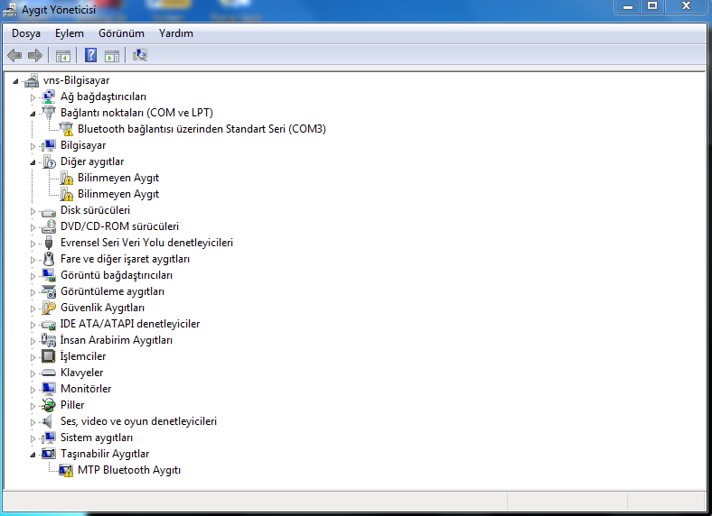This screenshot has height=516, width=712.
Task: Toggle the console tree pane icon
Action: coord(63,56)
